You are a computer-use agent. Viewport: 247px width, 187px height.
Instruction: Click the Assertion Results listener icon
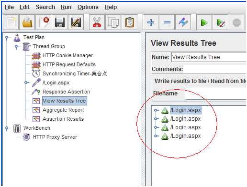(x=36, y=119)
